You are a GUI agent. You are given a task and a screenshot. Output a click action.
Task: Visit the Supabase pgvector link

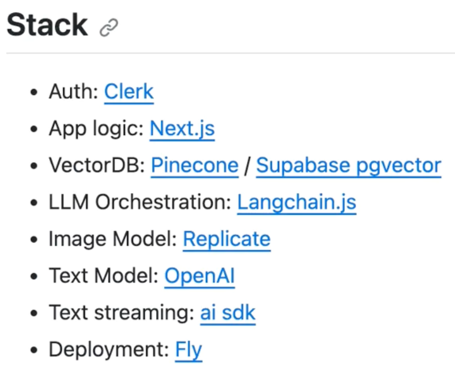pos(348,165)
